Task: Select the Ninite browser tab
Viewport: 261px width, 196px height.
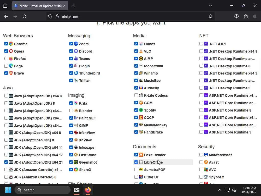Action: pyautogui.click(x=40, y=6)
